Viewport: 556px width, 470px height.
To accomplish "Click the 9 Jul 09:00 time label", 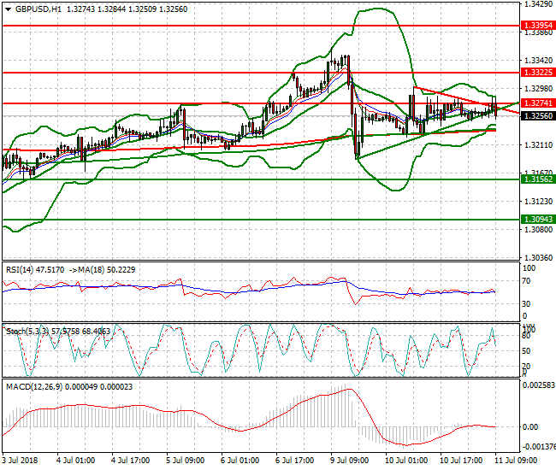I will pyautogui.click(x=350, y=461).
